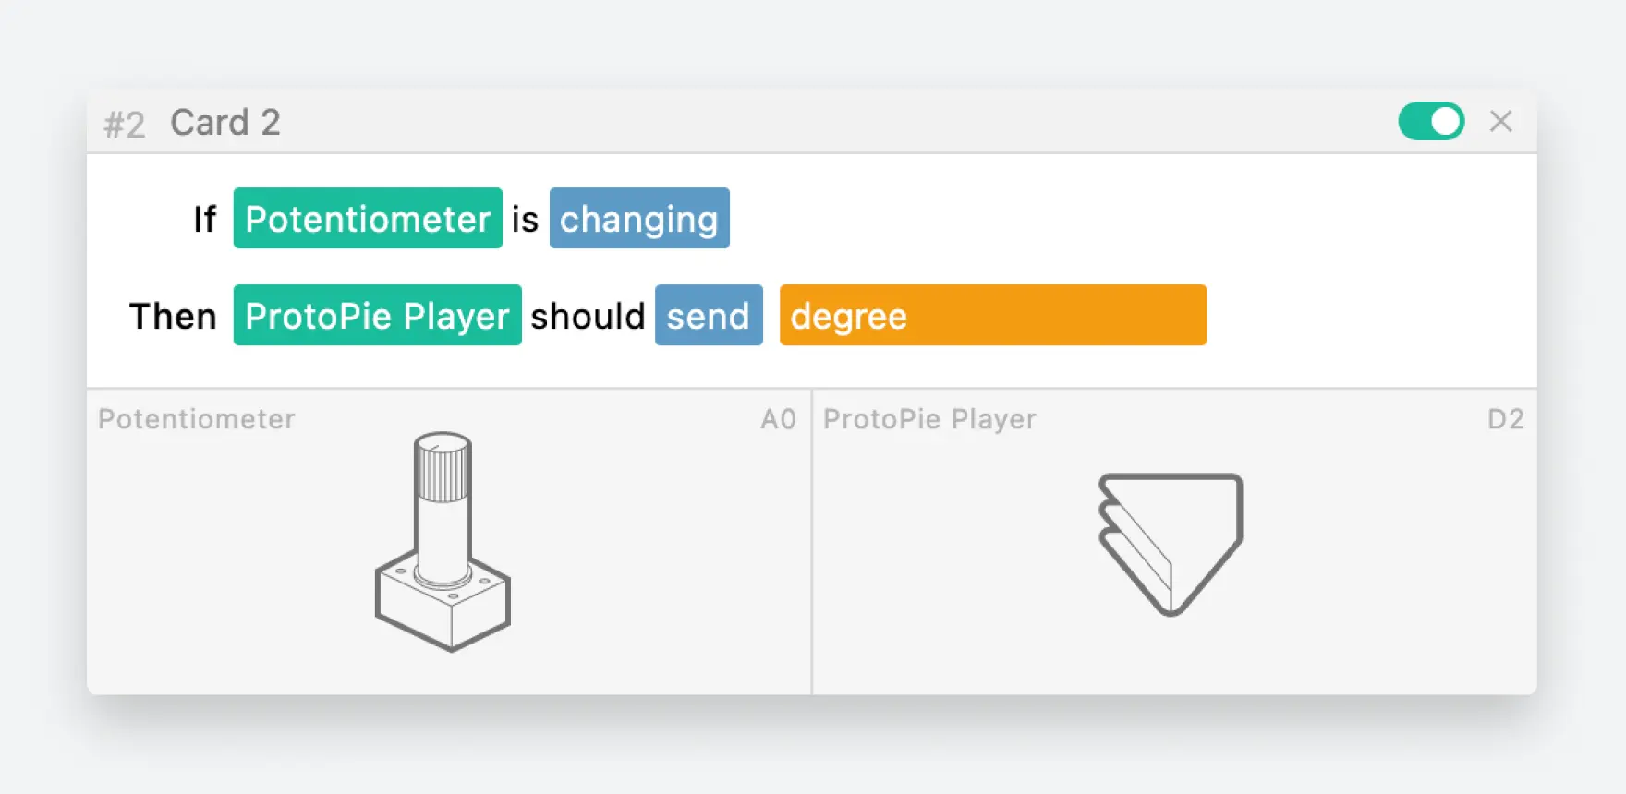Open the Potentiometer condition chip
The width and height of the screenshot is (1626, 794).
coord(368,218)
